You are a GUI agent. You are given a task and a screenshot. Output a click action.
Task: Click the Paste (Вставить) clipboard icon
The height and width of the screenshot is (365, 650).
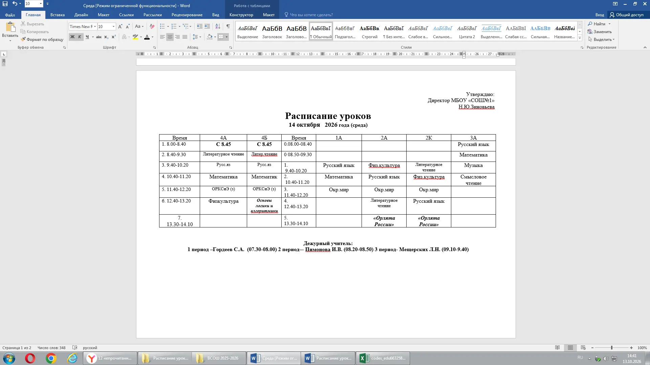pos(10,27)
